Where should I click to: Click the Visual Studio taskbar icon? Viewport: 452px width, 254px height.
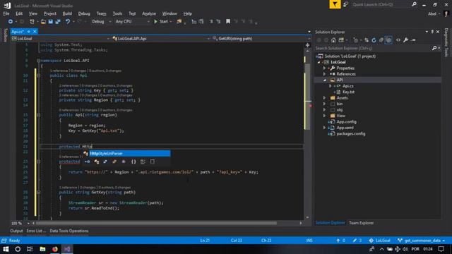coord(67,249)
